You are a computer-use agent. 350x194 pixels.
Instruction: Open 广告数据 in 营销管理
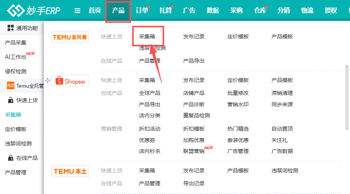tap(282, 151)
